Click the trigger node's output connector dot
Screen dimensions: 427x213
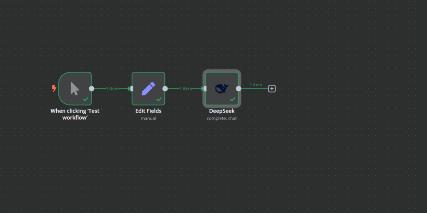point(92,88)
